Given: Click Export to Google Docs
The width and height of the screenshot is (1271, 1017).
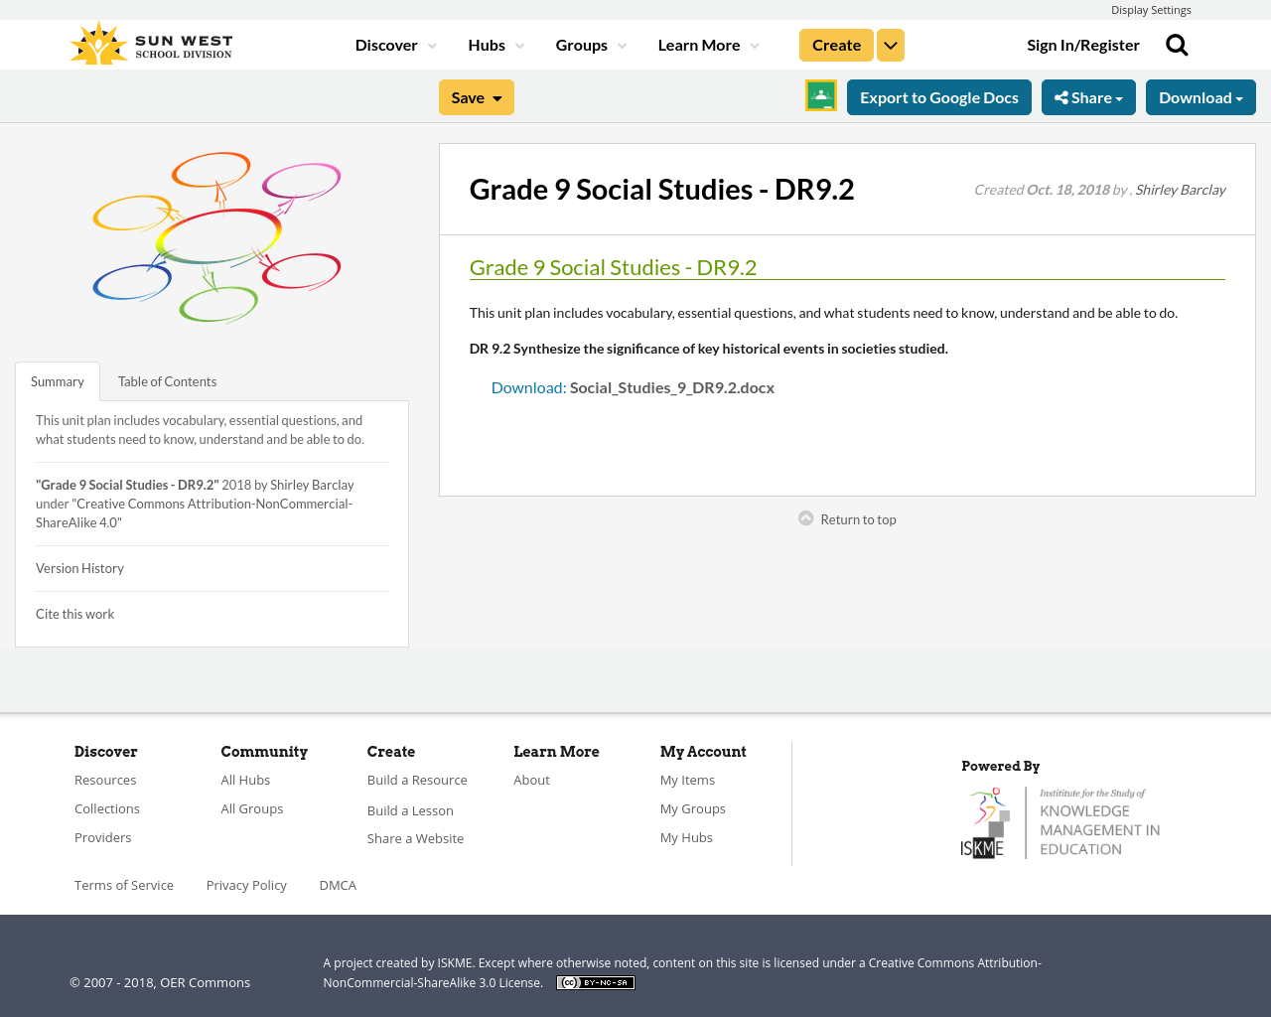Looking at the screenshot, I should [938, 96].
